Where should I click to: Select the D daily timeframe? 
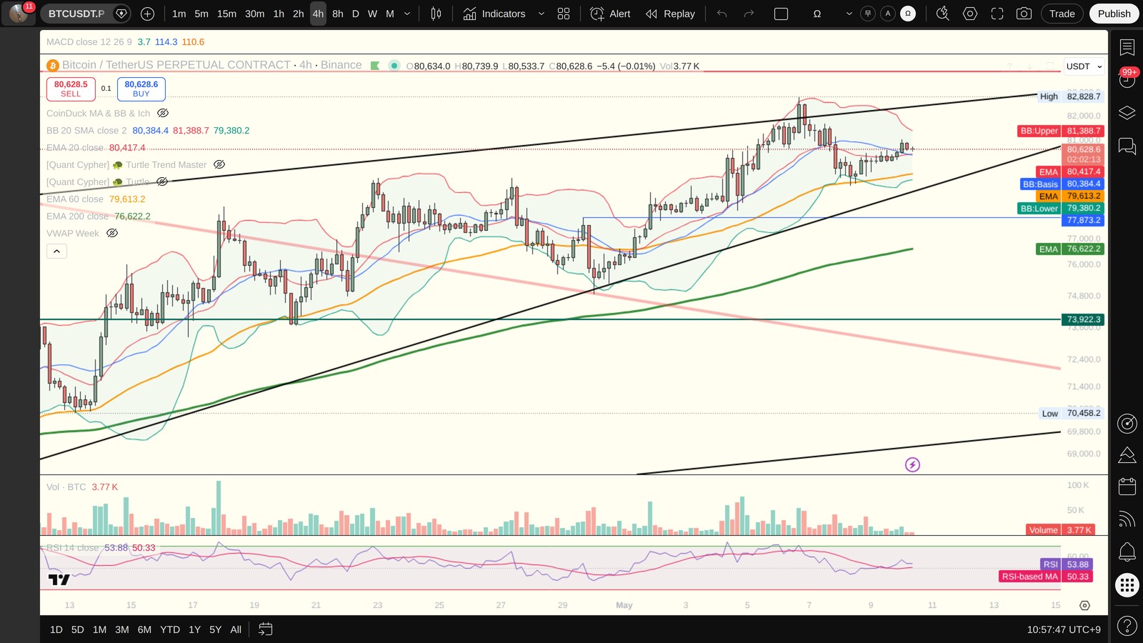(355, 14)
